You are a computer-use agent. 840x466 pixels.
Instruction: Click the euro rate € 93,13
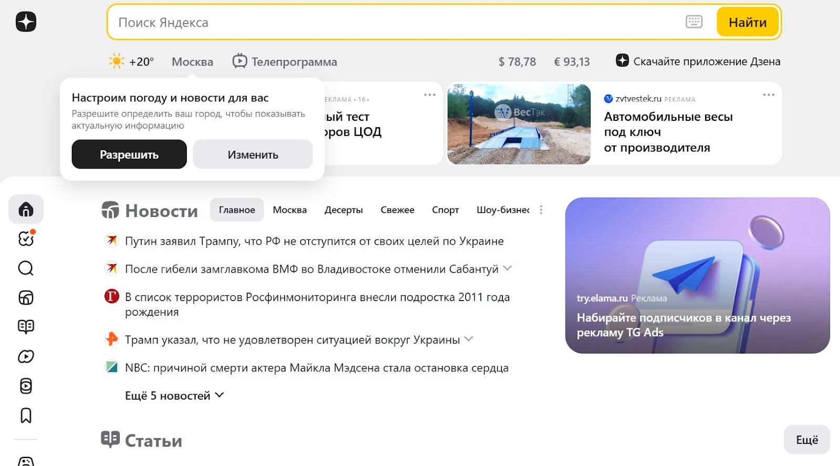point(572,61)
